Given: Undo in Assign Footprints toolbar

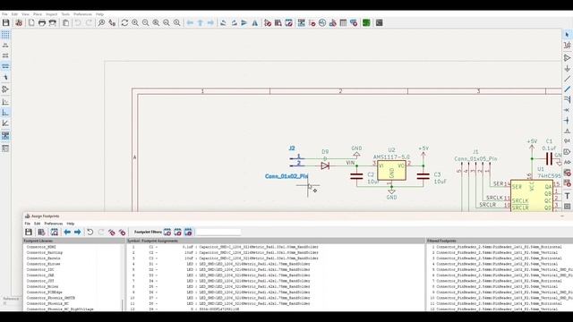Looking at the screenshot, I should [90, 233].
